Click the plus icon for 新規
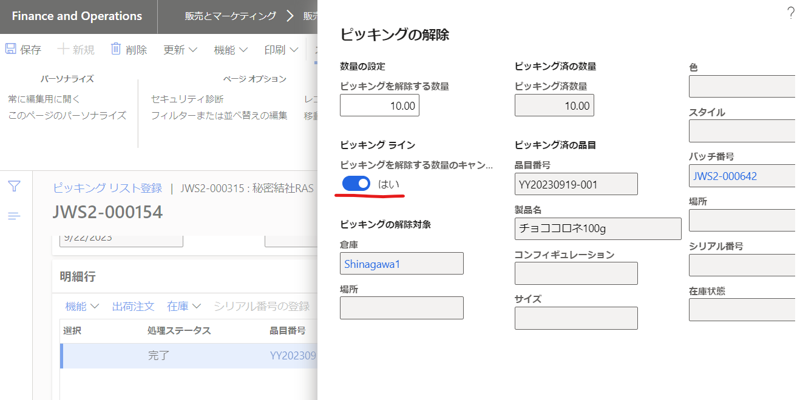 [x=63, y=50]
